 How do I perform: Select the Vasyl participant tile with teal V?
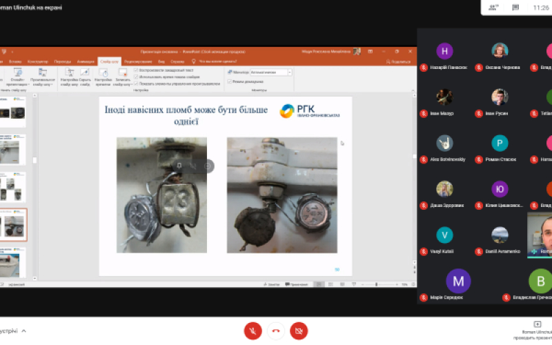coord(444,241)
